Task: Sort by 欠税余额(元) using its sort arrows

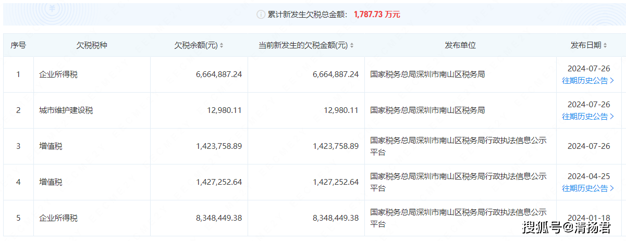Action: [x=222, y=46]
